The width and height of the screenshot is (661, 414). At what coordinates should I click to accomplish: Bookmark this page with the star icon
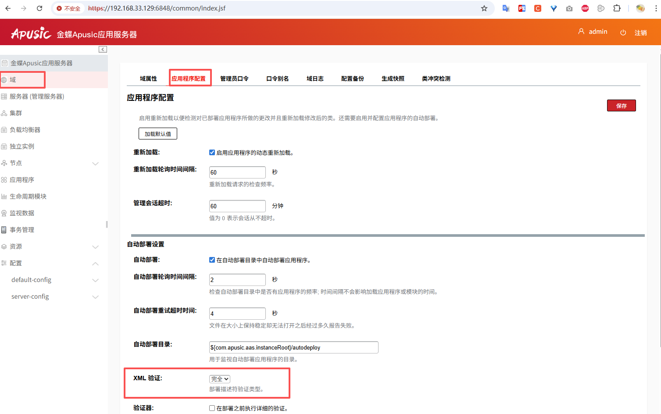tap(484, 8)
